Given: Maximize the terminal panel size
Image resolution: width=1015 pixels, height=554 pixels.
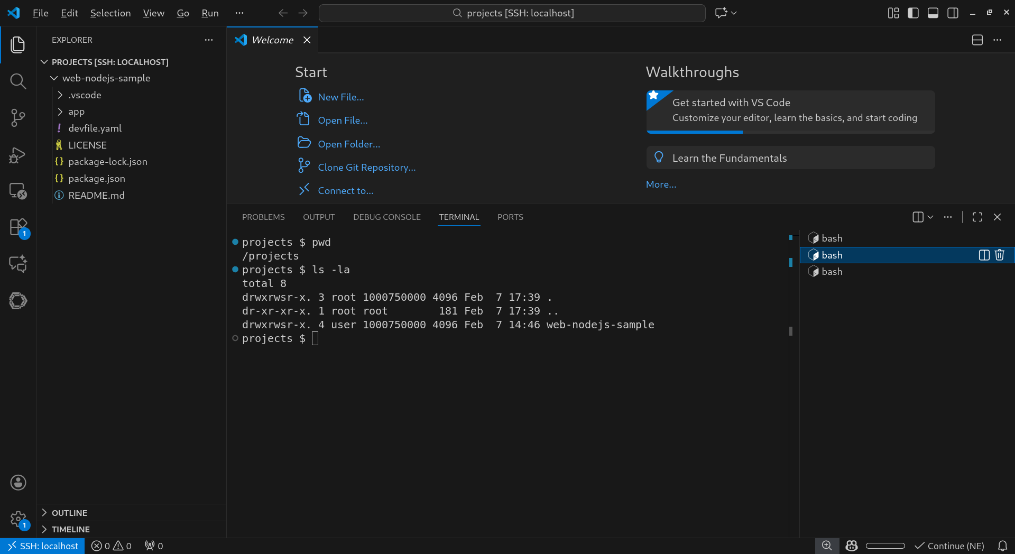Looking at the screenshot, I should (977, 217).
